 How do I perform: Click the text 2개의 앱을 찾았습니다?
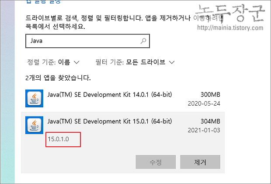point(58,78)
